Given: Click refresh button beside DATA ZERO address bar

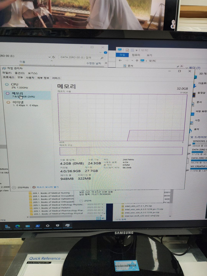Looking at the screenshot, I should tap(54, 57).
